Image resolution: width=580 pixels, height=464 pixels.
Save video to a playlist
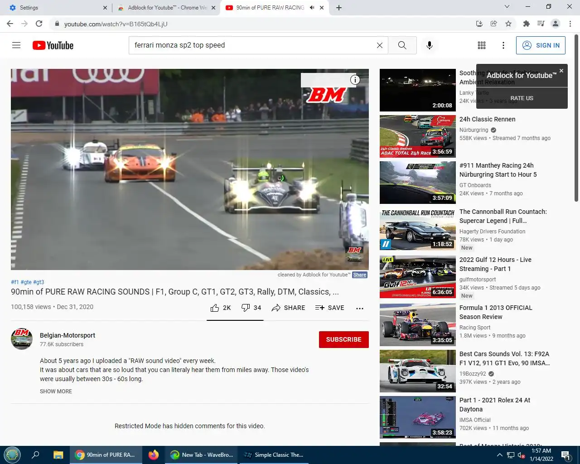(329, 308)
